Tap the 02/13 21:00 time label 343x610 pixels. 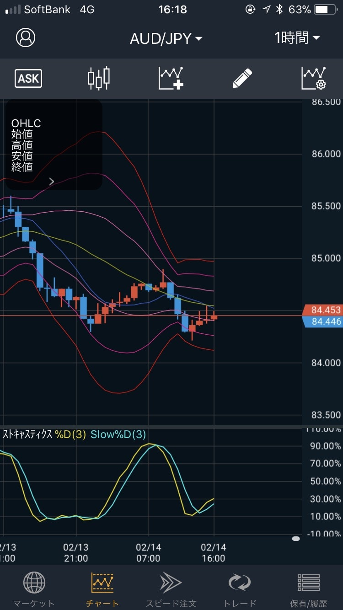pos(76,552)
